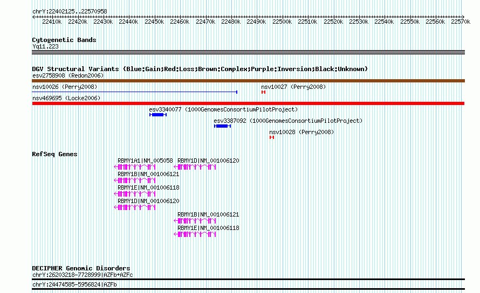Select the blue esv3387092 gain glyph

(223, 126)
